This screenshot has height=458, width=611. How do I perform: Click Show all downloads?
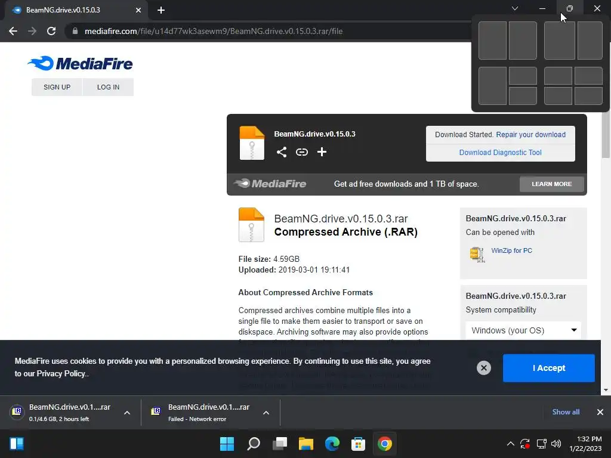[x=566, y=411]
